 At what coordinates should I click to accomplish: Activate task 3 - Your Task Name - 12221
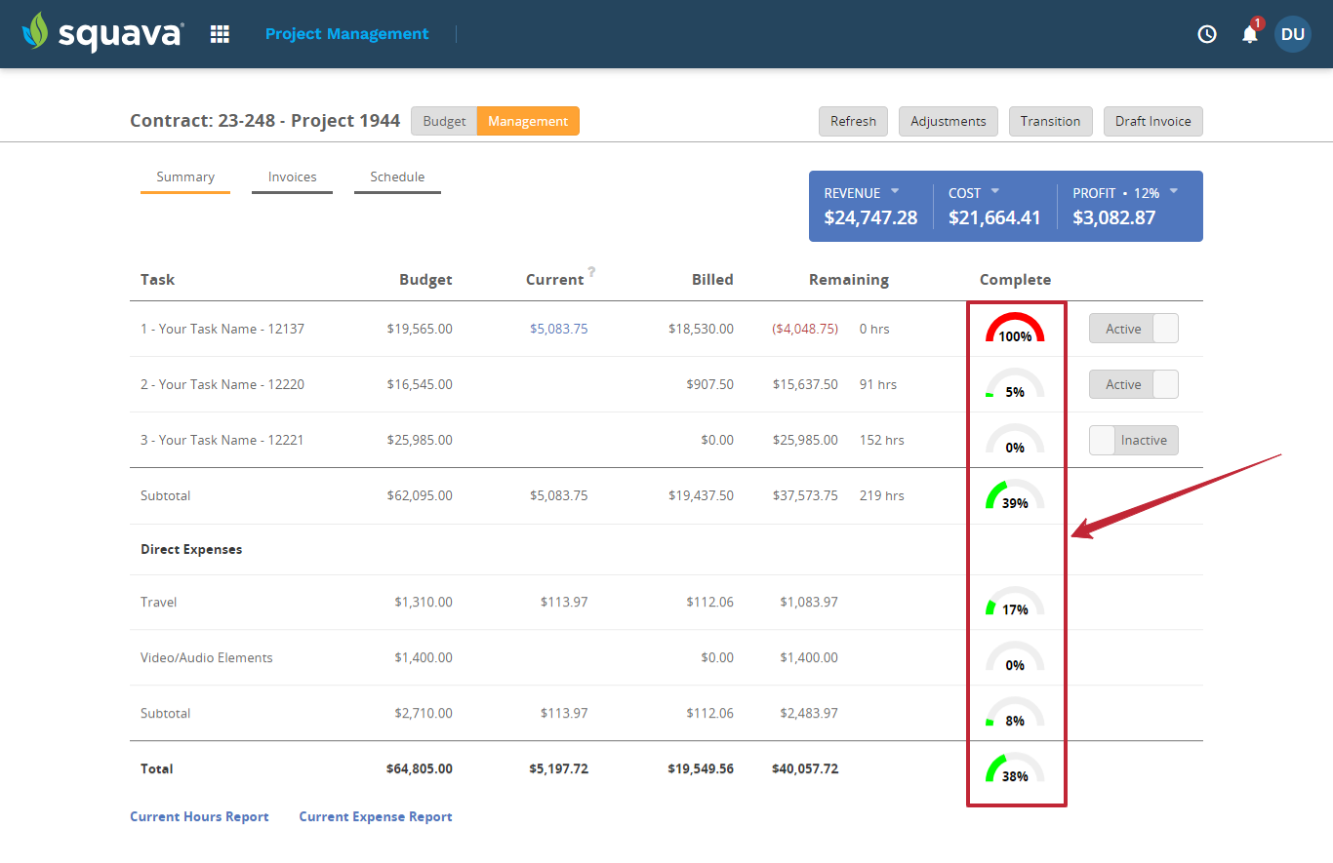[1133, 440]
